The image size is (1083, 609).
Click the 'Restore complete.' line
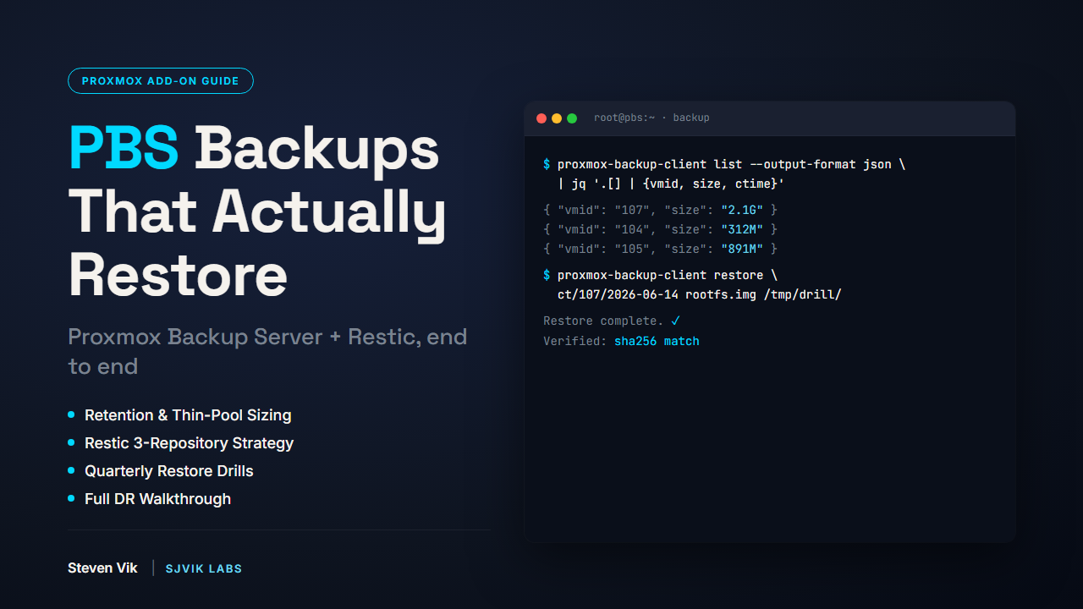tap(612, 321)
